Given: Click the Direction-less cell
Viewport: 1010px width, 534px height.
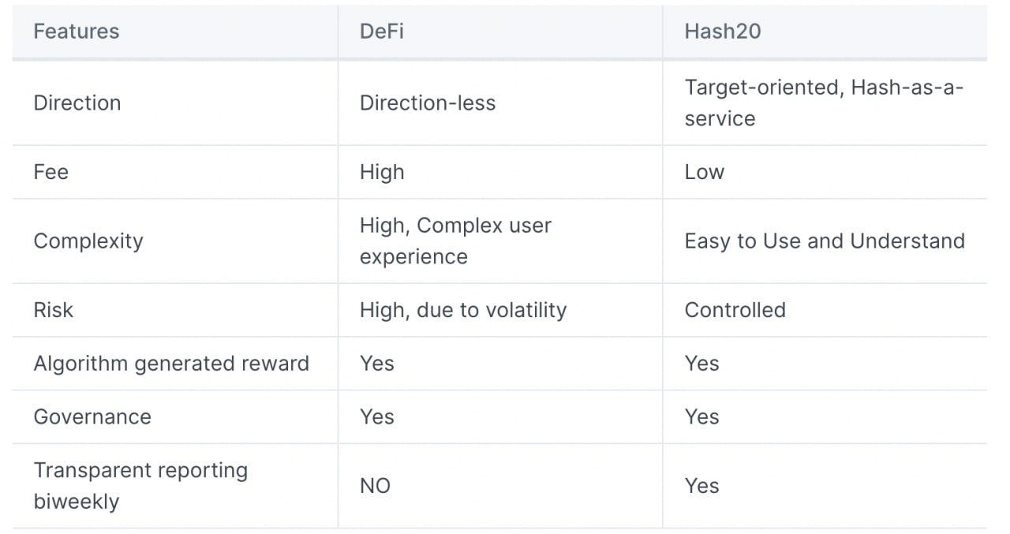Looking at the screenshot, I should 427,103.
